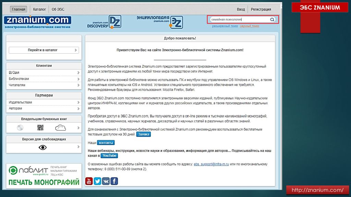Open the расширенный поиск link
Screen dimensions: 351x197
point(225,26)
